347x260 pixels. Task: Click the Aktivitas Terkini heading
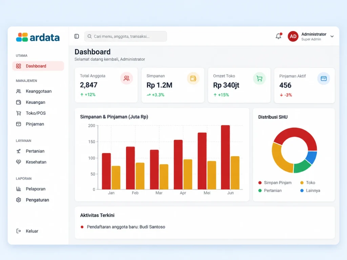[97, 215]
